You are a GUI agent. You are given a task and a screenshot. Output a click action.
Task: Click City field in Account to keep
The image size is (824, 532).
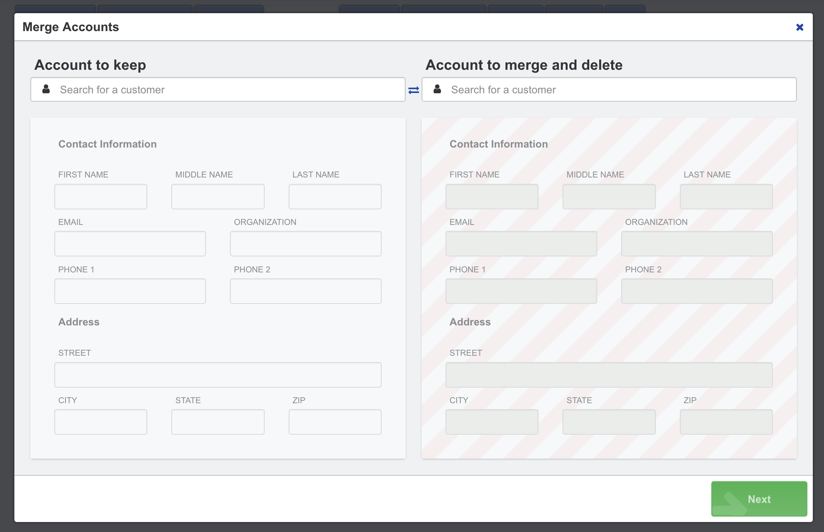coord(101,422)
